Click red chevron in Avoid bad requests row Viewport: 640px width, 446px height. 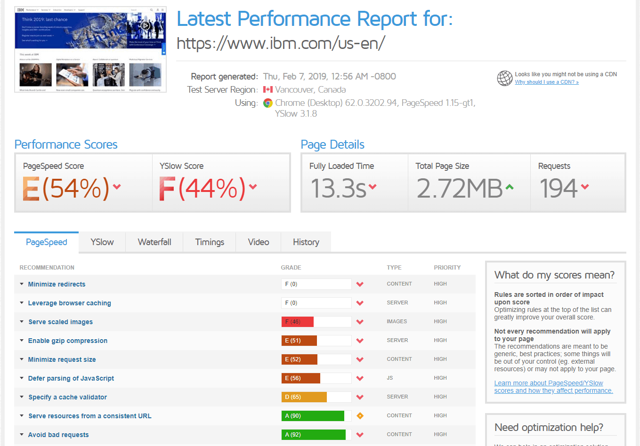(360, 435)
